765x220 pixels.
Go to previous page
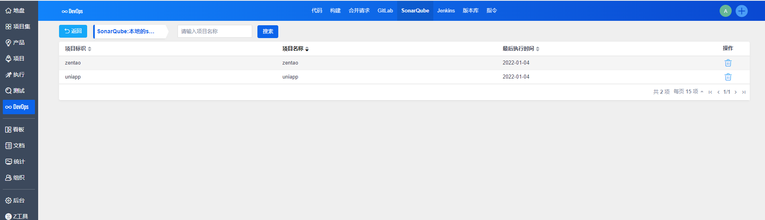point(718,92)
